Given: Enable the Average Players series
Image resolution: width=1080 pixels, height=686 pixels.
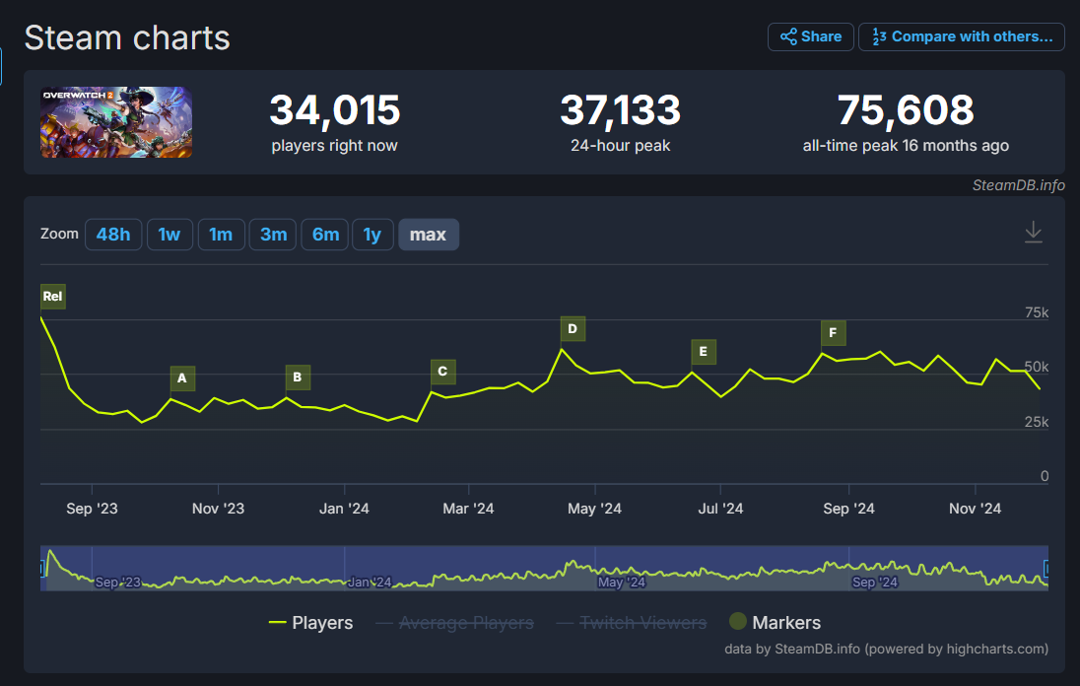Looking at the screenshot, I should (455, 623).
